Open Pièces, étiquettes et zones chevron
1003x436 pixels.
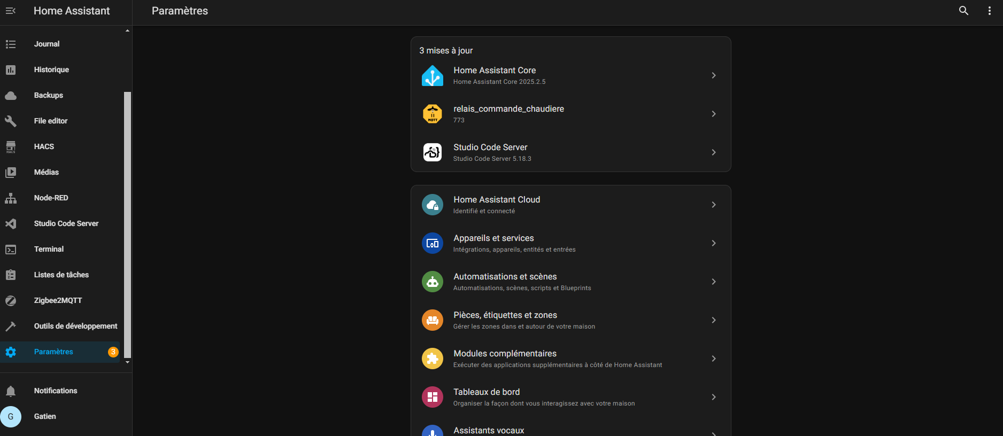click(714, 320)
